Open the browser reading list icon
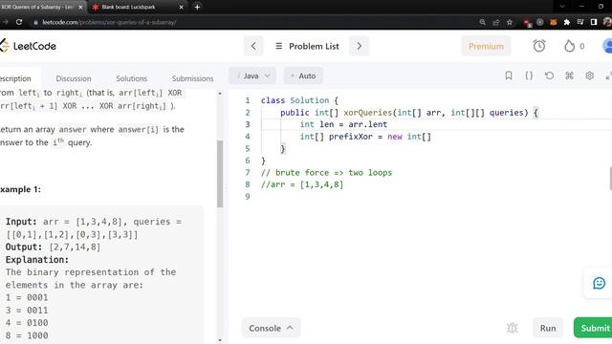612x344 pixels. (x=580, y=22)
